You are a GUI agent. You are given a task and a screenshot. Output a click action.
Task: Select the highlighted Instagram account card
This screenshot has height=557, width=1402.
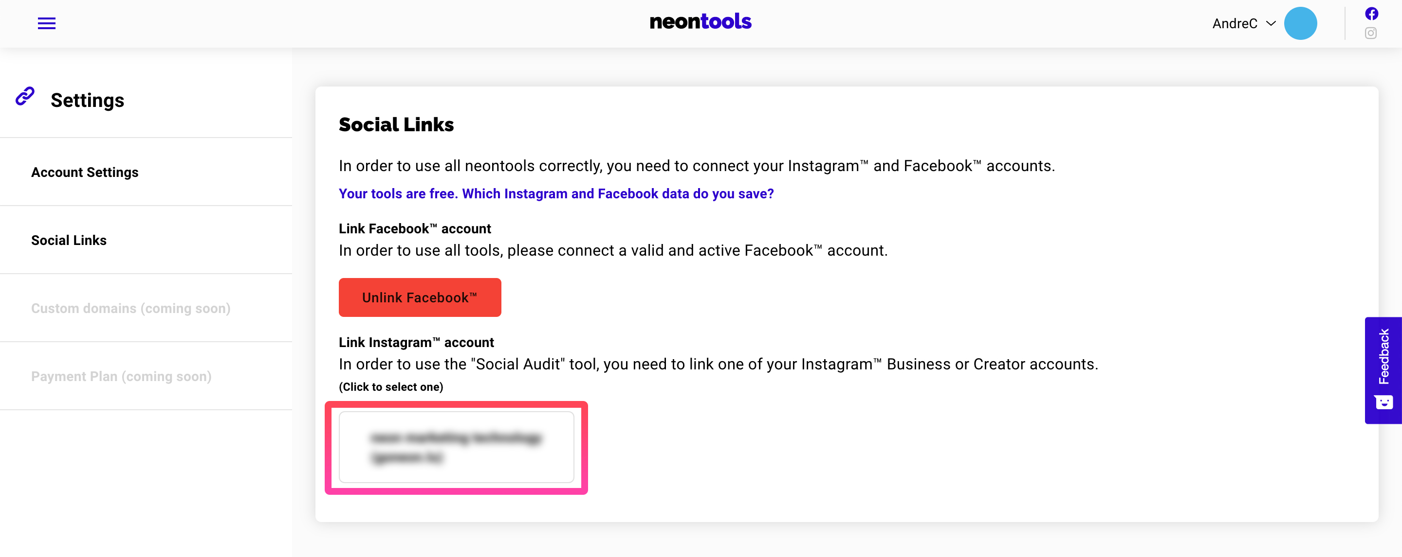pyautogui.click(x=456, y=447)
